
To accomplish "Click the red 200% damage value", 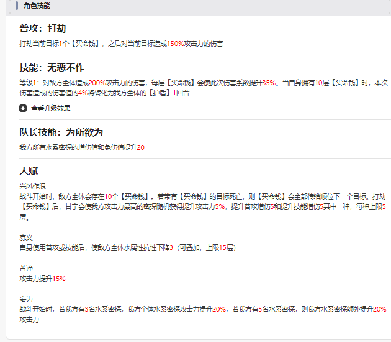I will click(x=97, y=83).
